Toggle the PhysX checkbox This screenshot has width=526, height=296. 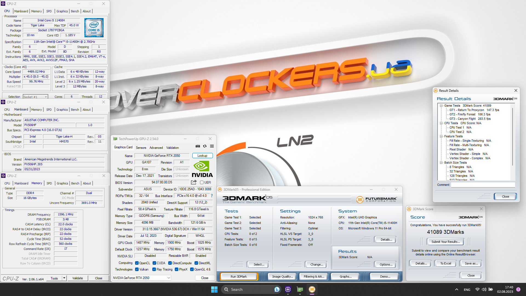[176, 269]
